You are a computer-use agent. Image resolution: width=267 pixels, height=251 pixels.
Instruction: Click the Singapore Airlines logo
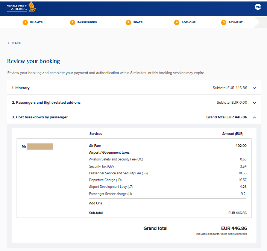[21, 7]
